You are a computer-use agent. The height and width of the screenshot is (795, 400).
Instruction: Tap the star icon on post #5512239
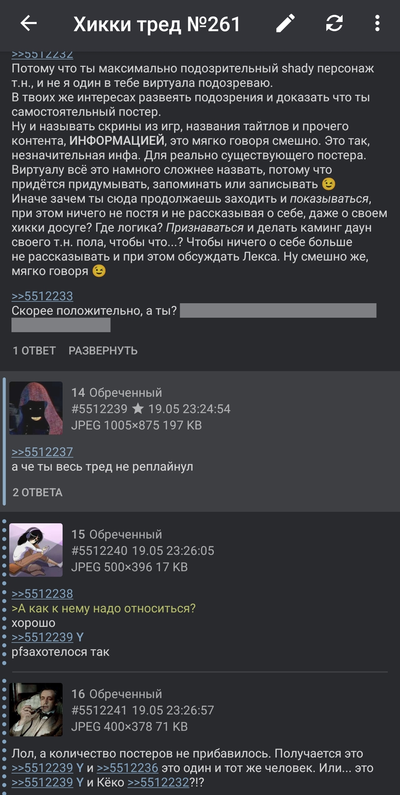coord(138,409)
